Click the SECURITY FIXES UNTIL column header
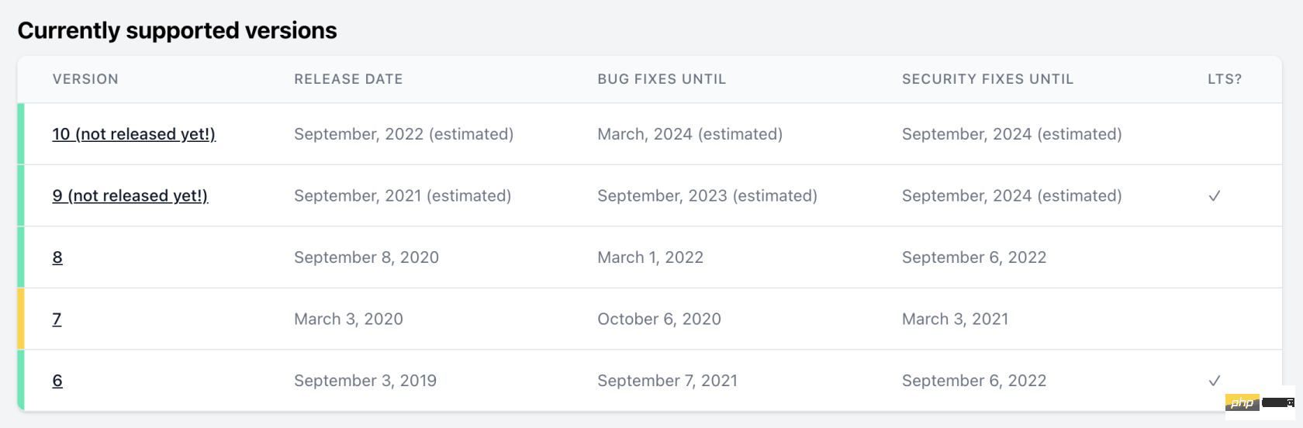Viewport: 1303px width, 428px height. tap(987, 79)
